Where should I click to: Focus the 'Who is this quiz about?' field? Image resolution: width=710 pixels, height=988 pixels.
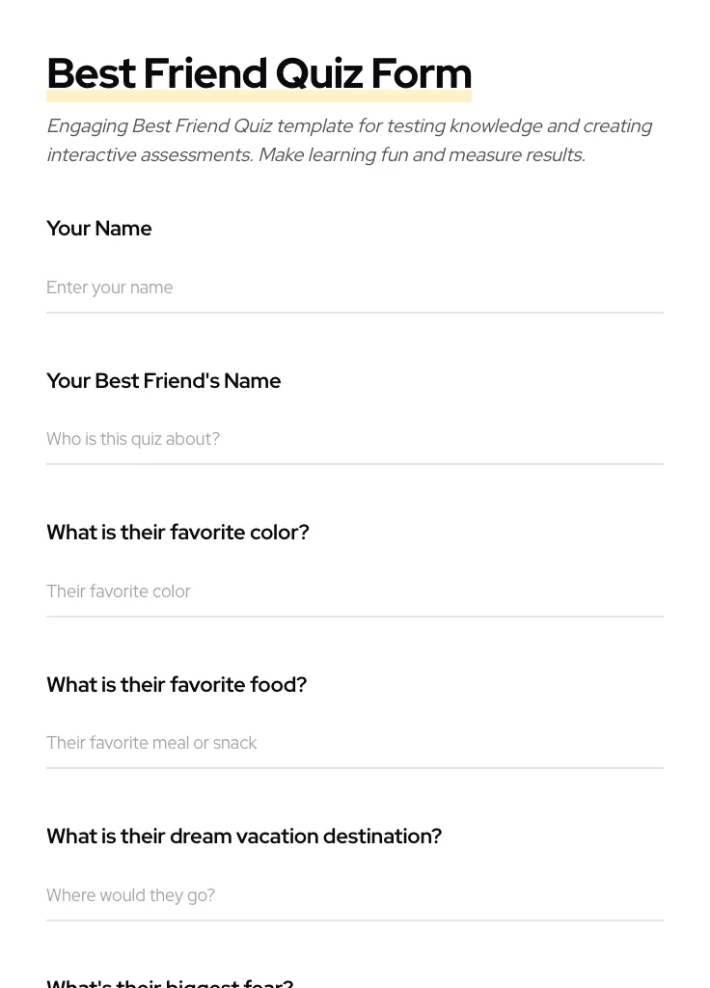click(x=354, y=439)
